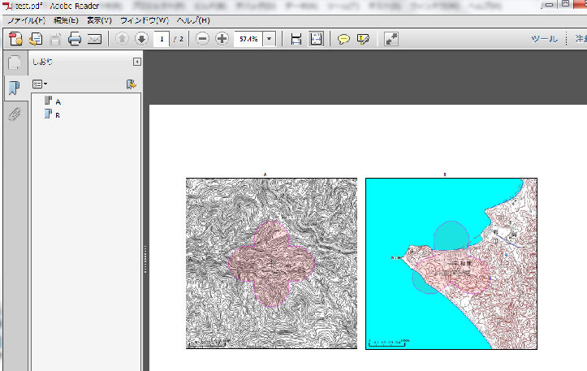587x371 pixels.
Task: Select bookmark B in the list
Action: coord(58,115)
